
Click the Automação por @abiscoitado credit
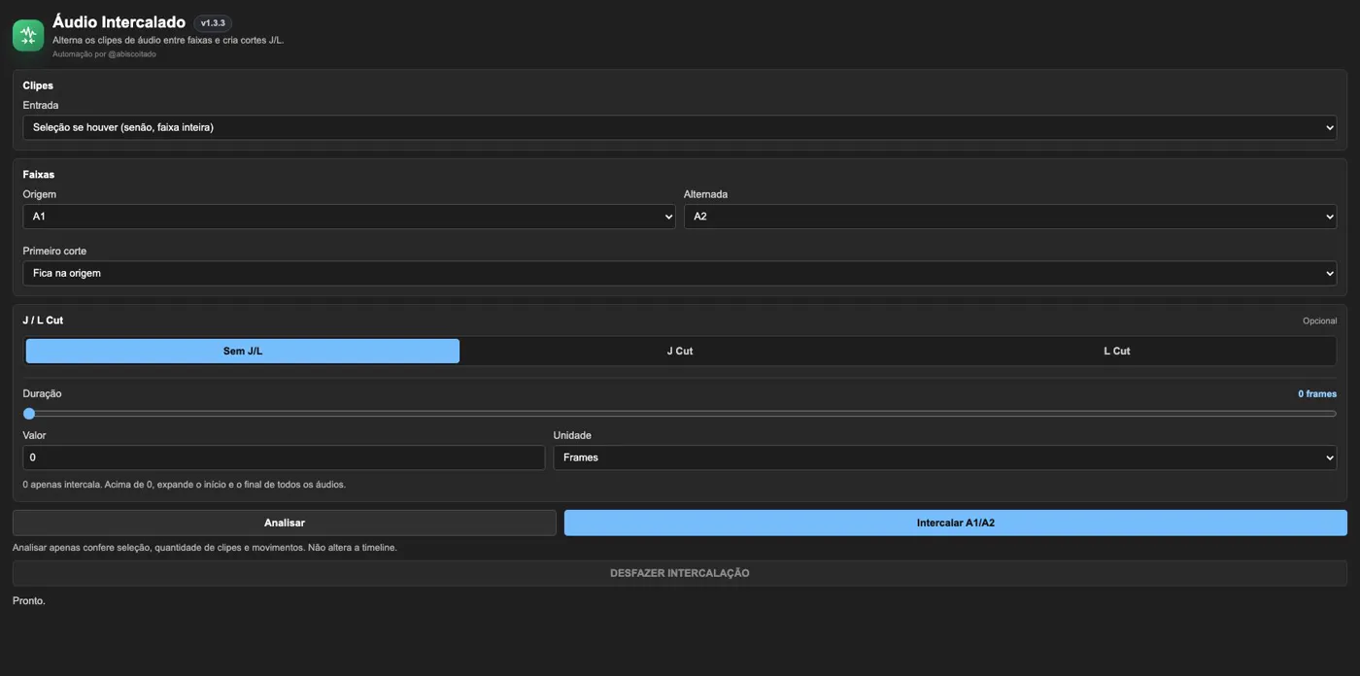[104, 54]
